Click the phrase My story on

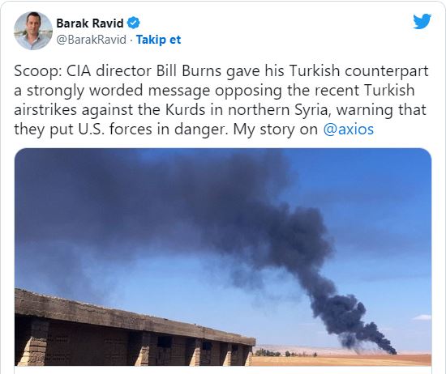(x=276, y=130)
